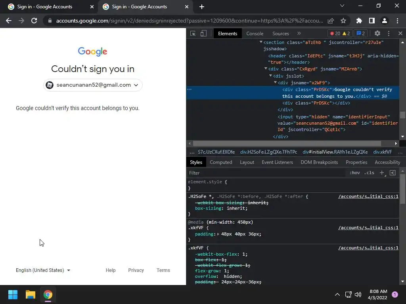Click the 20 errors counter badge
Image resolution: width=406 pixels, height=304 pixels.
[335, 33]
